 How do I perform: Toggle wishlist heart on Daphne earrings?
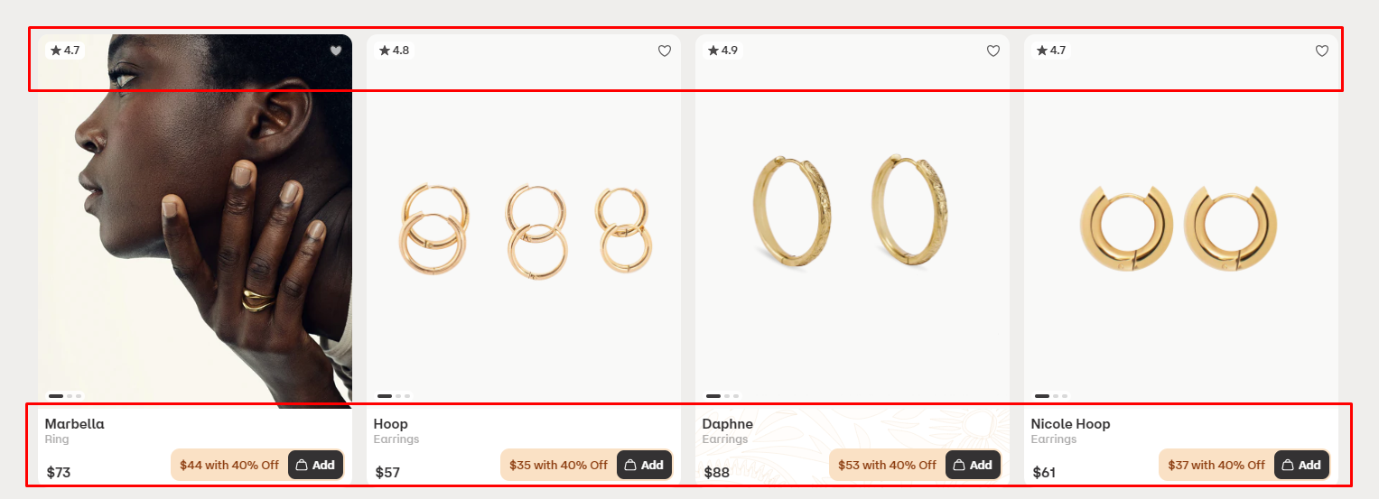[x=993, y=51]
